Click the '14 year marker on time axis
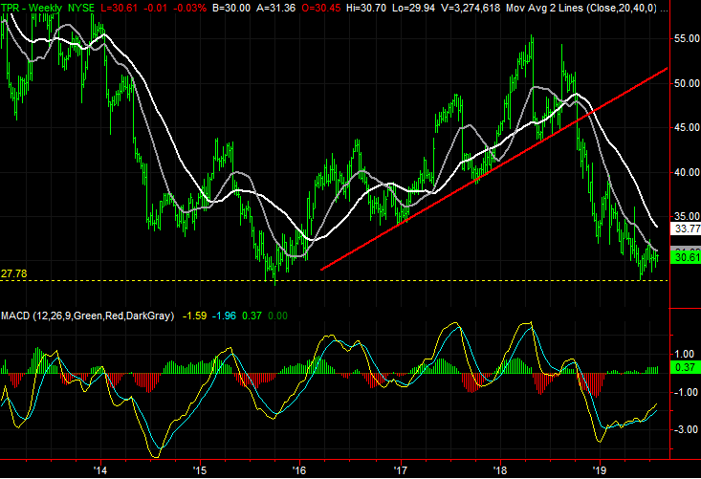This screenshot has width=701, height=479. click(x=100, y=470)
